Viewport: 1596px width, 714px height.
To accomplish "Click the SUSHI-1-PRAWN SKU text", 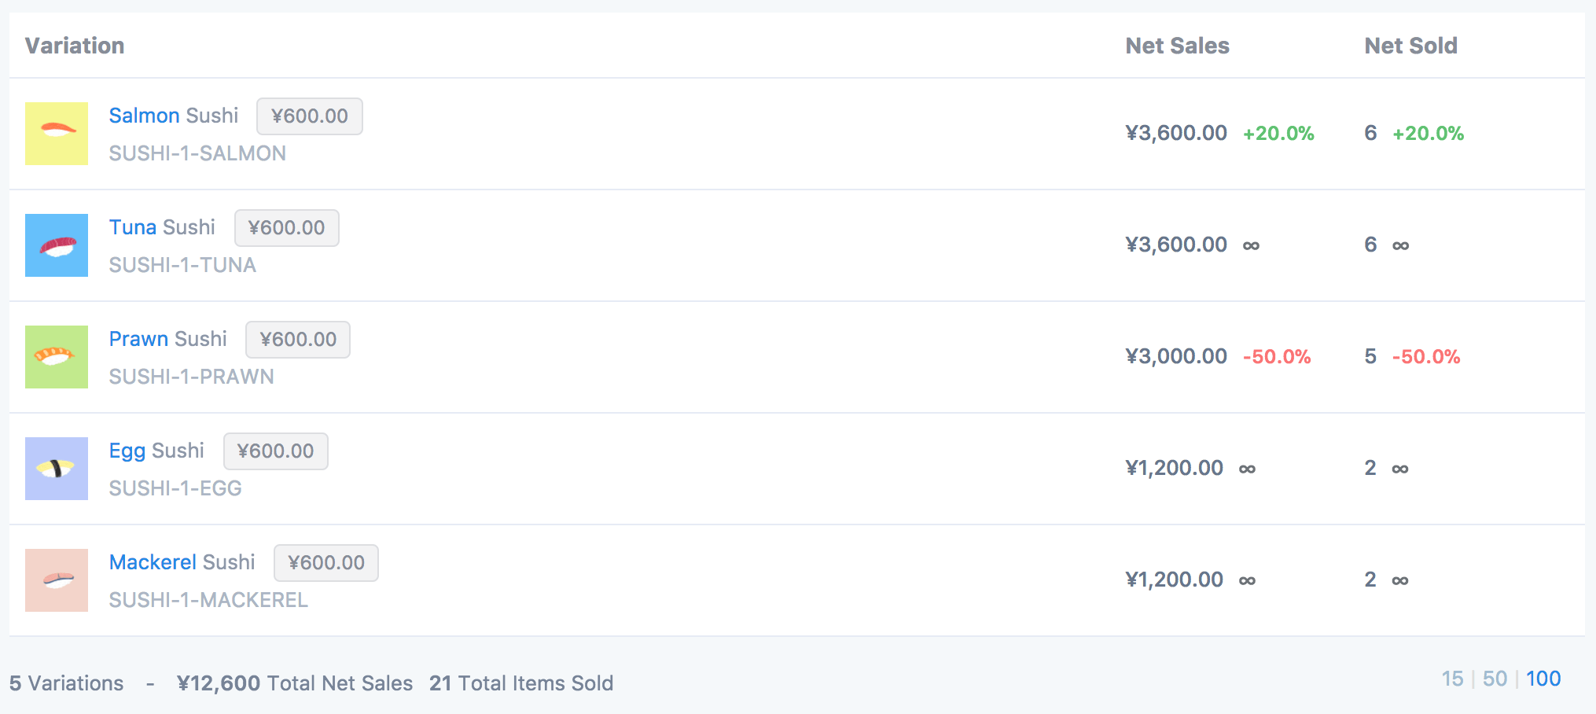I will pos(191,377).
